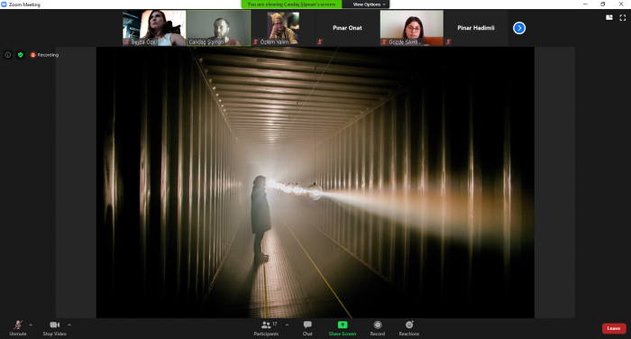The height and width of the screenshot is (339, 631).
Task: Expand arrow next to Participants
Action: tap(287, 325)
